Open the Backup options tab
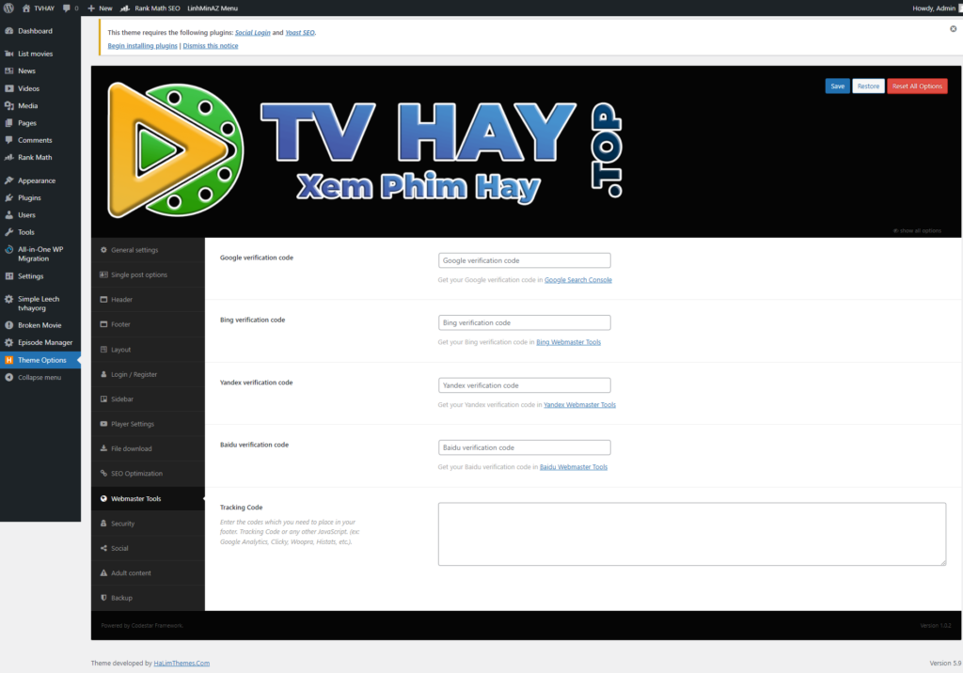 click(148, 598)
